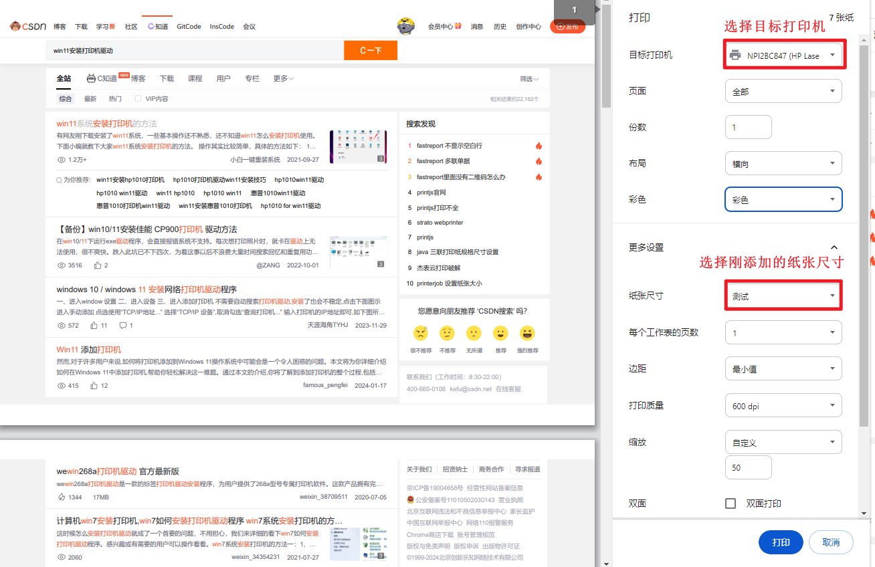Open search suggestion strato webprinter
The image size is (875, 567).
440,223
